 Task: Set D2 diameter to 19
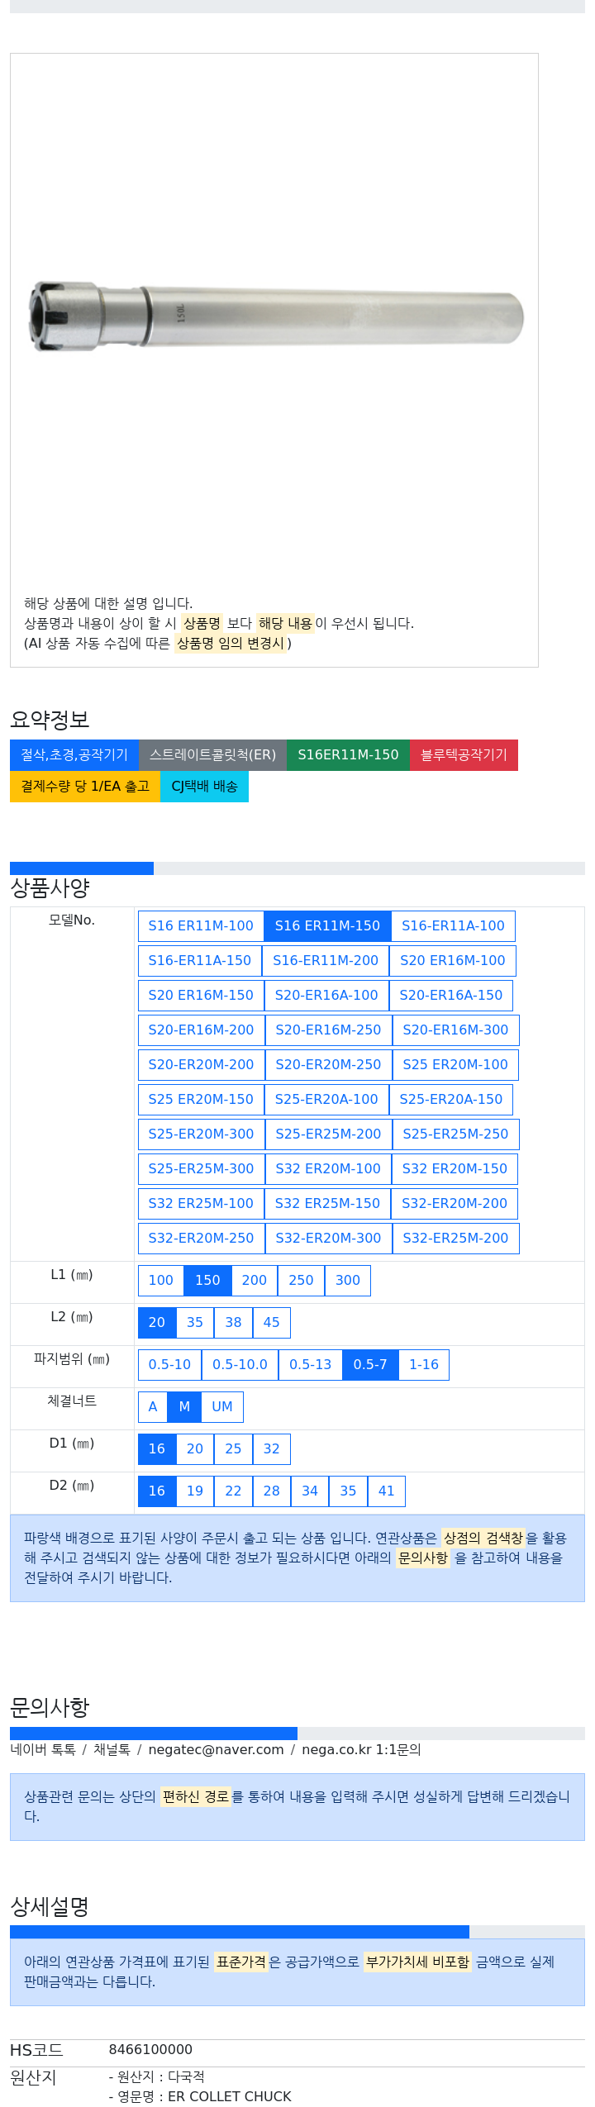pos(195,1491)
